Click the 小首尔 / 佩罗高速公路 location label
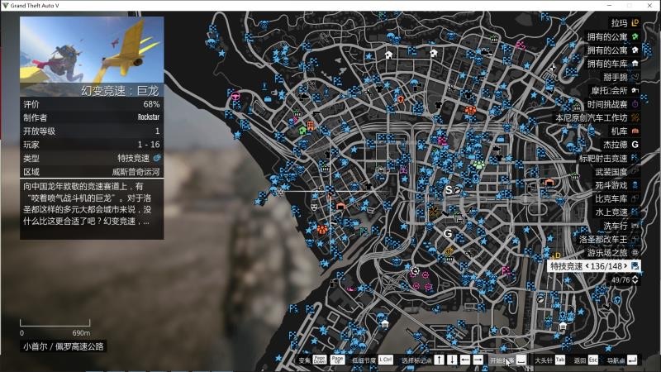Viewport: 661px width, 372px height. [64, 346]
